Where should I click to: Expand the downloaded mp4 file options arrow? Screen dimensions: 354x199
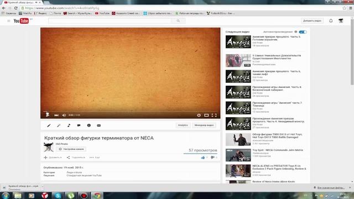tap(42, 187)
